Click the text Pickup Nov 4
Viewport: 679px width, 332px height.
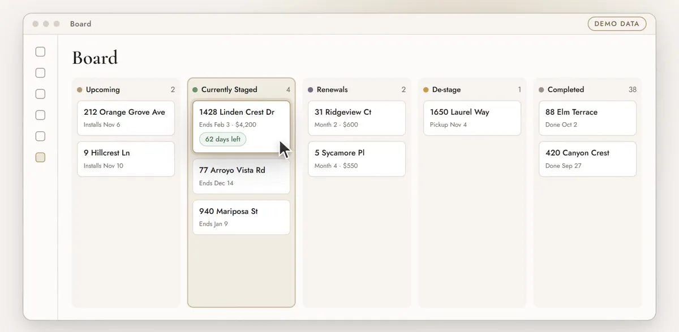click(448, 124)
